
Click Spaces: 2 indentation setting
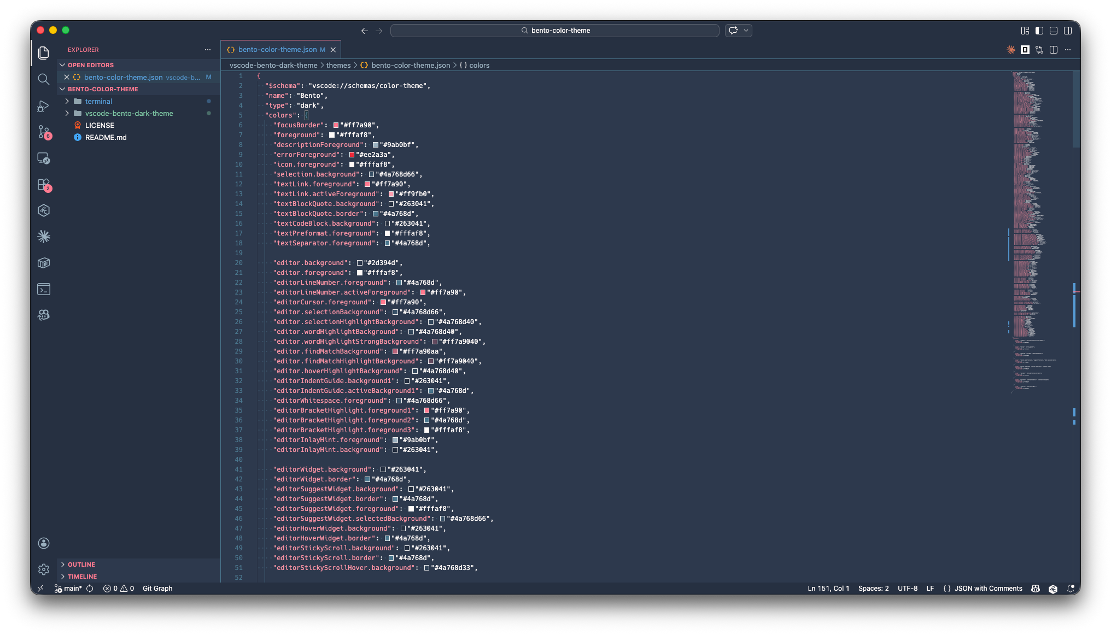click(x=873, y=589)
